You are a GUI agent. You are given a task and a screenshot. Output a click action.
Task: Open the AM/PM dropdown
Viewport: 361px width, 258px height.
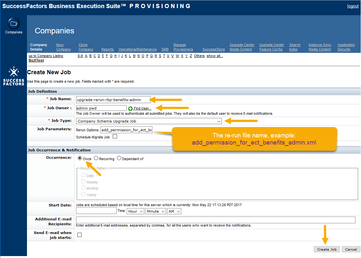[174, 211]
